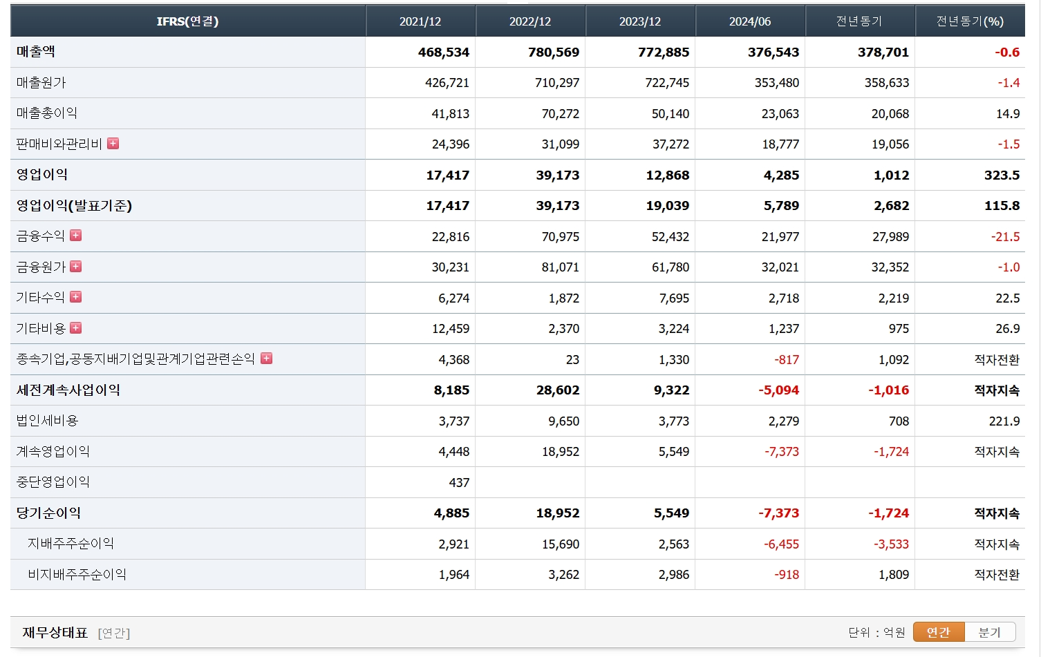Select the 매출액 row label

point(36,52)
